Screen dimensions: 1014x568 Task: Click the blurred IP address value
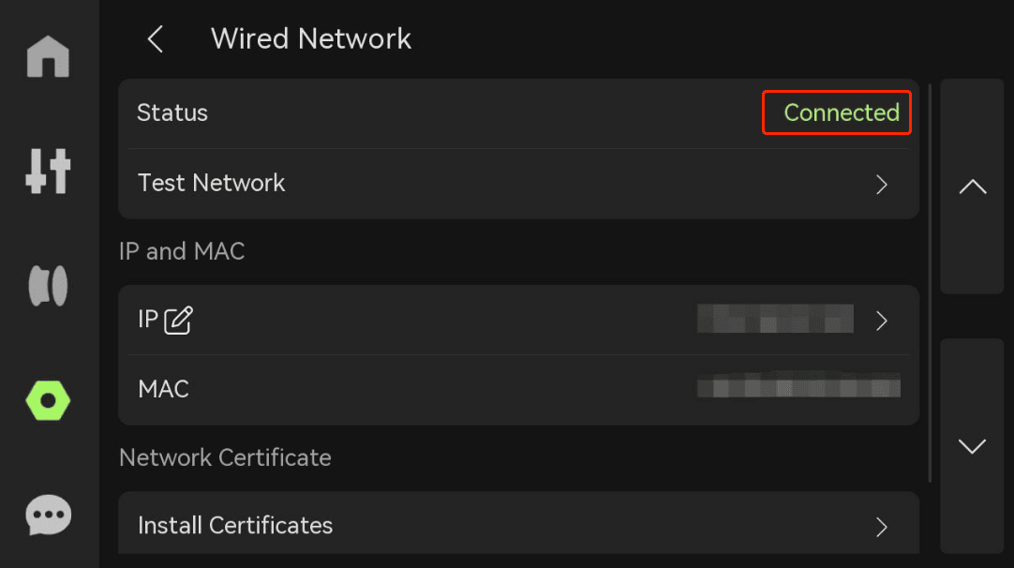[775, 319]
